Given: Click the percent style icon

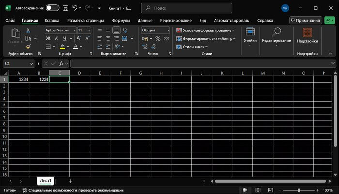Looking at the screenshot, I should point(158,38).
